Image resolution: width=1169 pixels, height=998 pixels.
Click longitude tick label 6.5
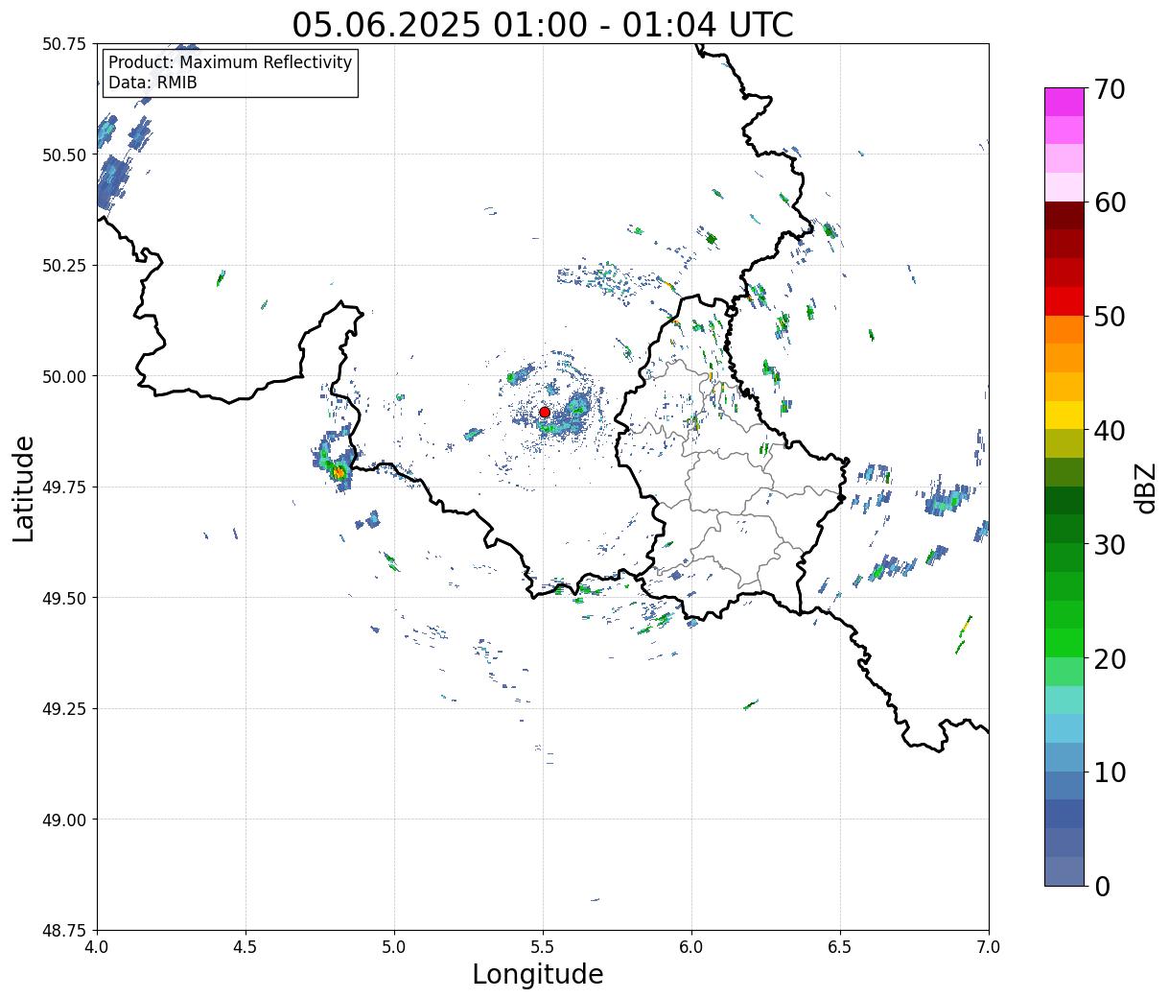[x=840, y=947]
